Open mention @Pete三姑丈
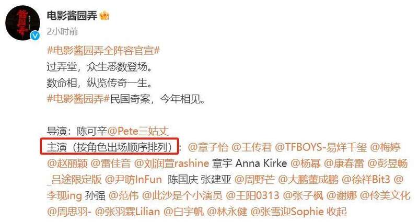Screen dimensions: 418x222 [138, 131]
